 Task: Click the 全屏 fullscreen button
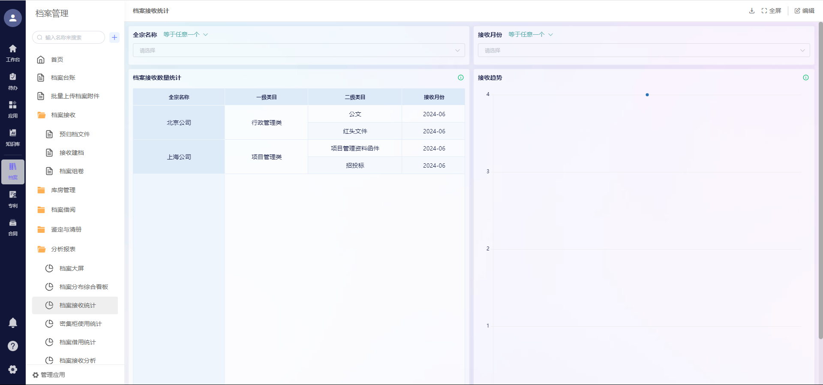[x=771, y=11]
